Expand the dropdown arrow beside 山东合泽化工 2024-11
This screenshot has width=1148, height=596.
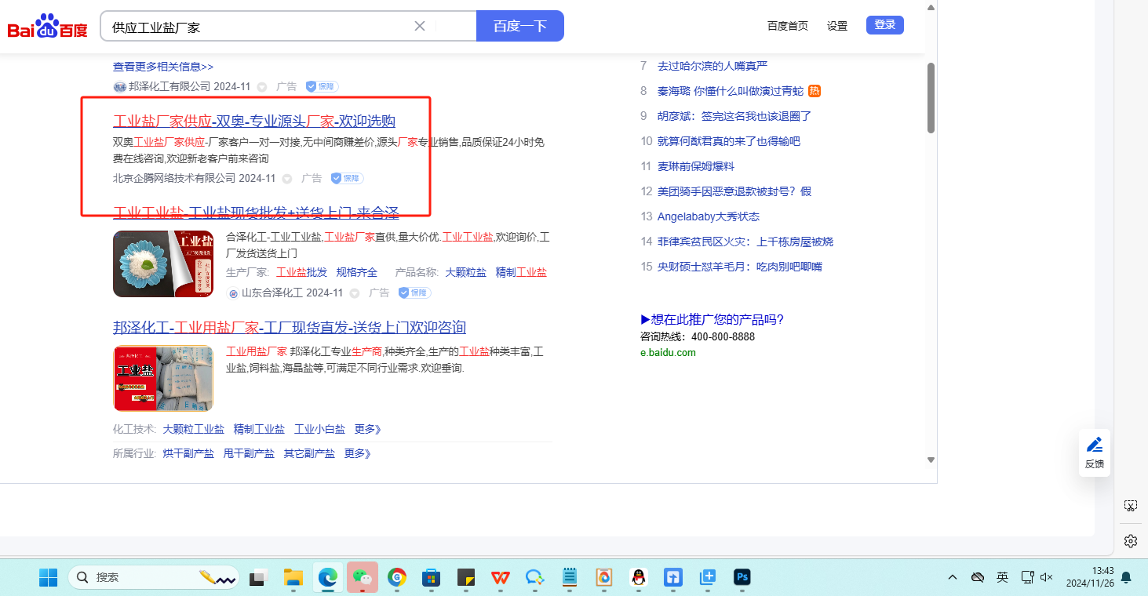point(355,293)
